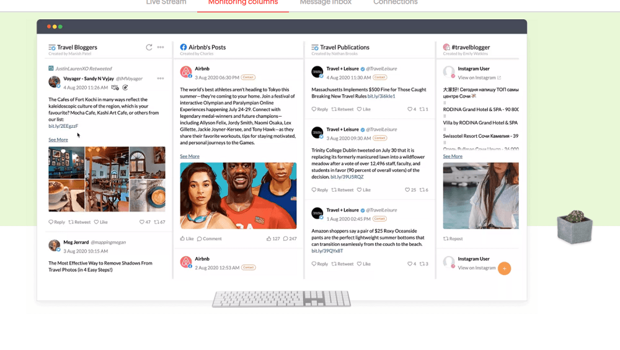Click the @TravelLeisure handle on 4 Aug tweet
The width and height of the screenshot is (620, 350).
tap(381, 68)
